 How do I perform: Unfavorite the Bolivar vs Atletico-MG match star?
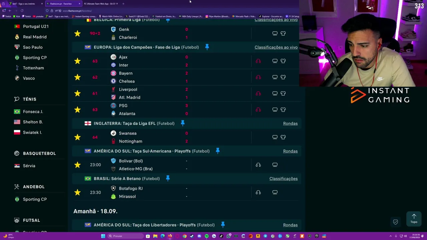point(77,165)
